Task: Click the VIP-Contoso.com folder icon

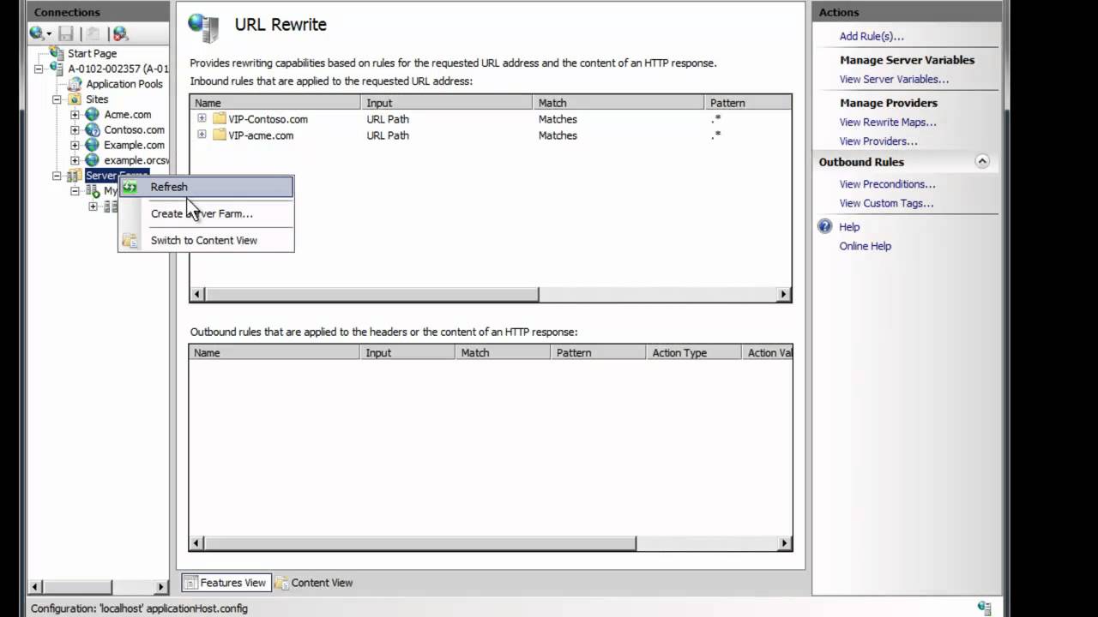Action: (220, 119)
